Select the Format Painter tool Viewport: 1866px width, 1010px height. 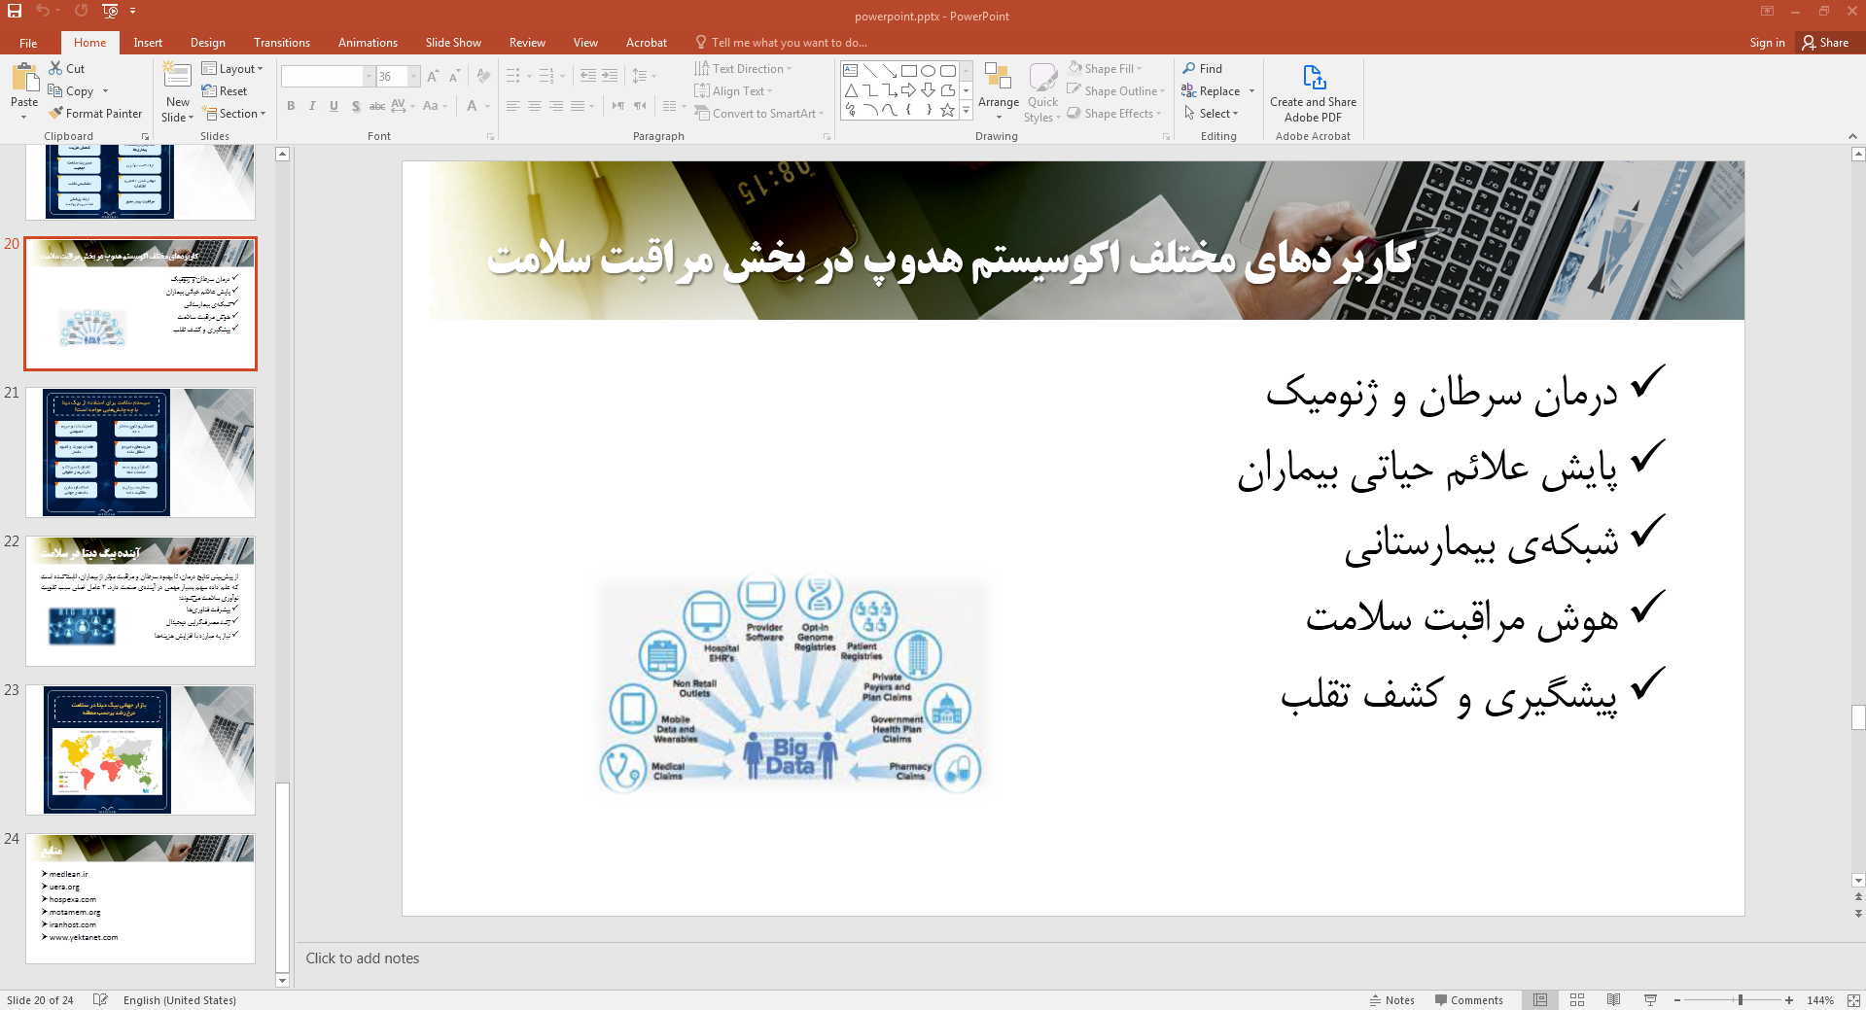95,113
